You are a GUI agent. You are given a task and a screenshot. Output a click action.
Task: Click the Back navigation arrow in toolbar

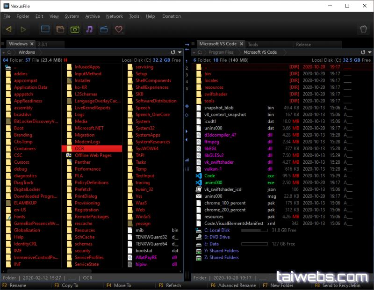point(9,29)
